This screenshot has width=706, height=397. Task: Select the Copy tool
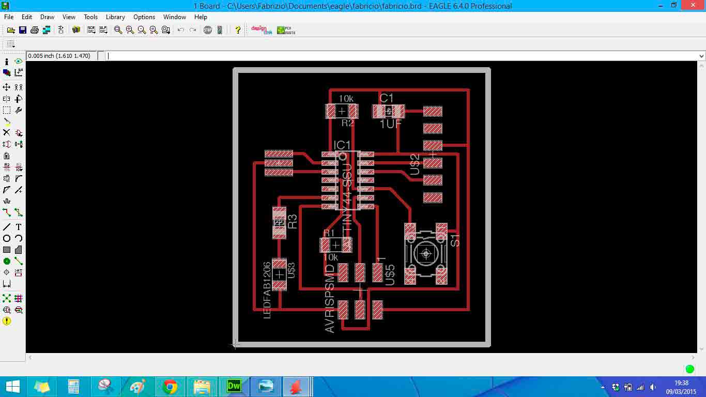tap(19, 87)
